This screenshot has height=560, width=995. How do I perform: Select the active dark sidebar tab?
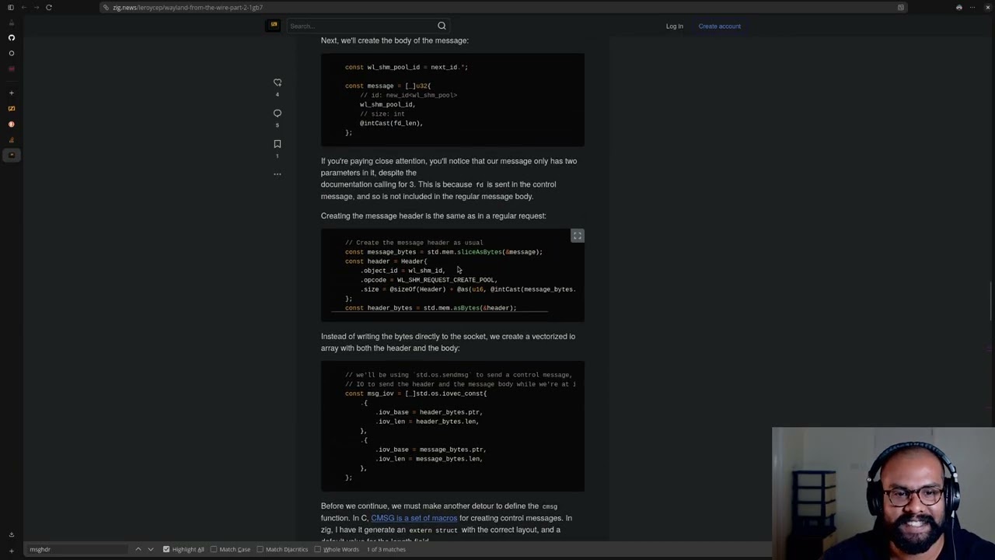coord(11,155)
